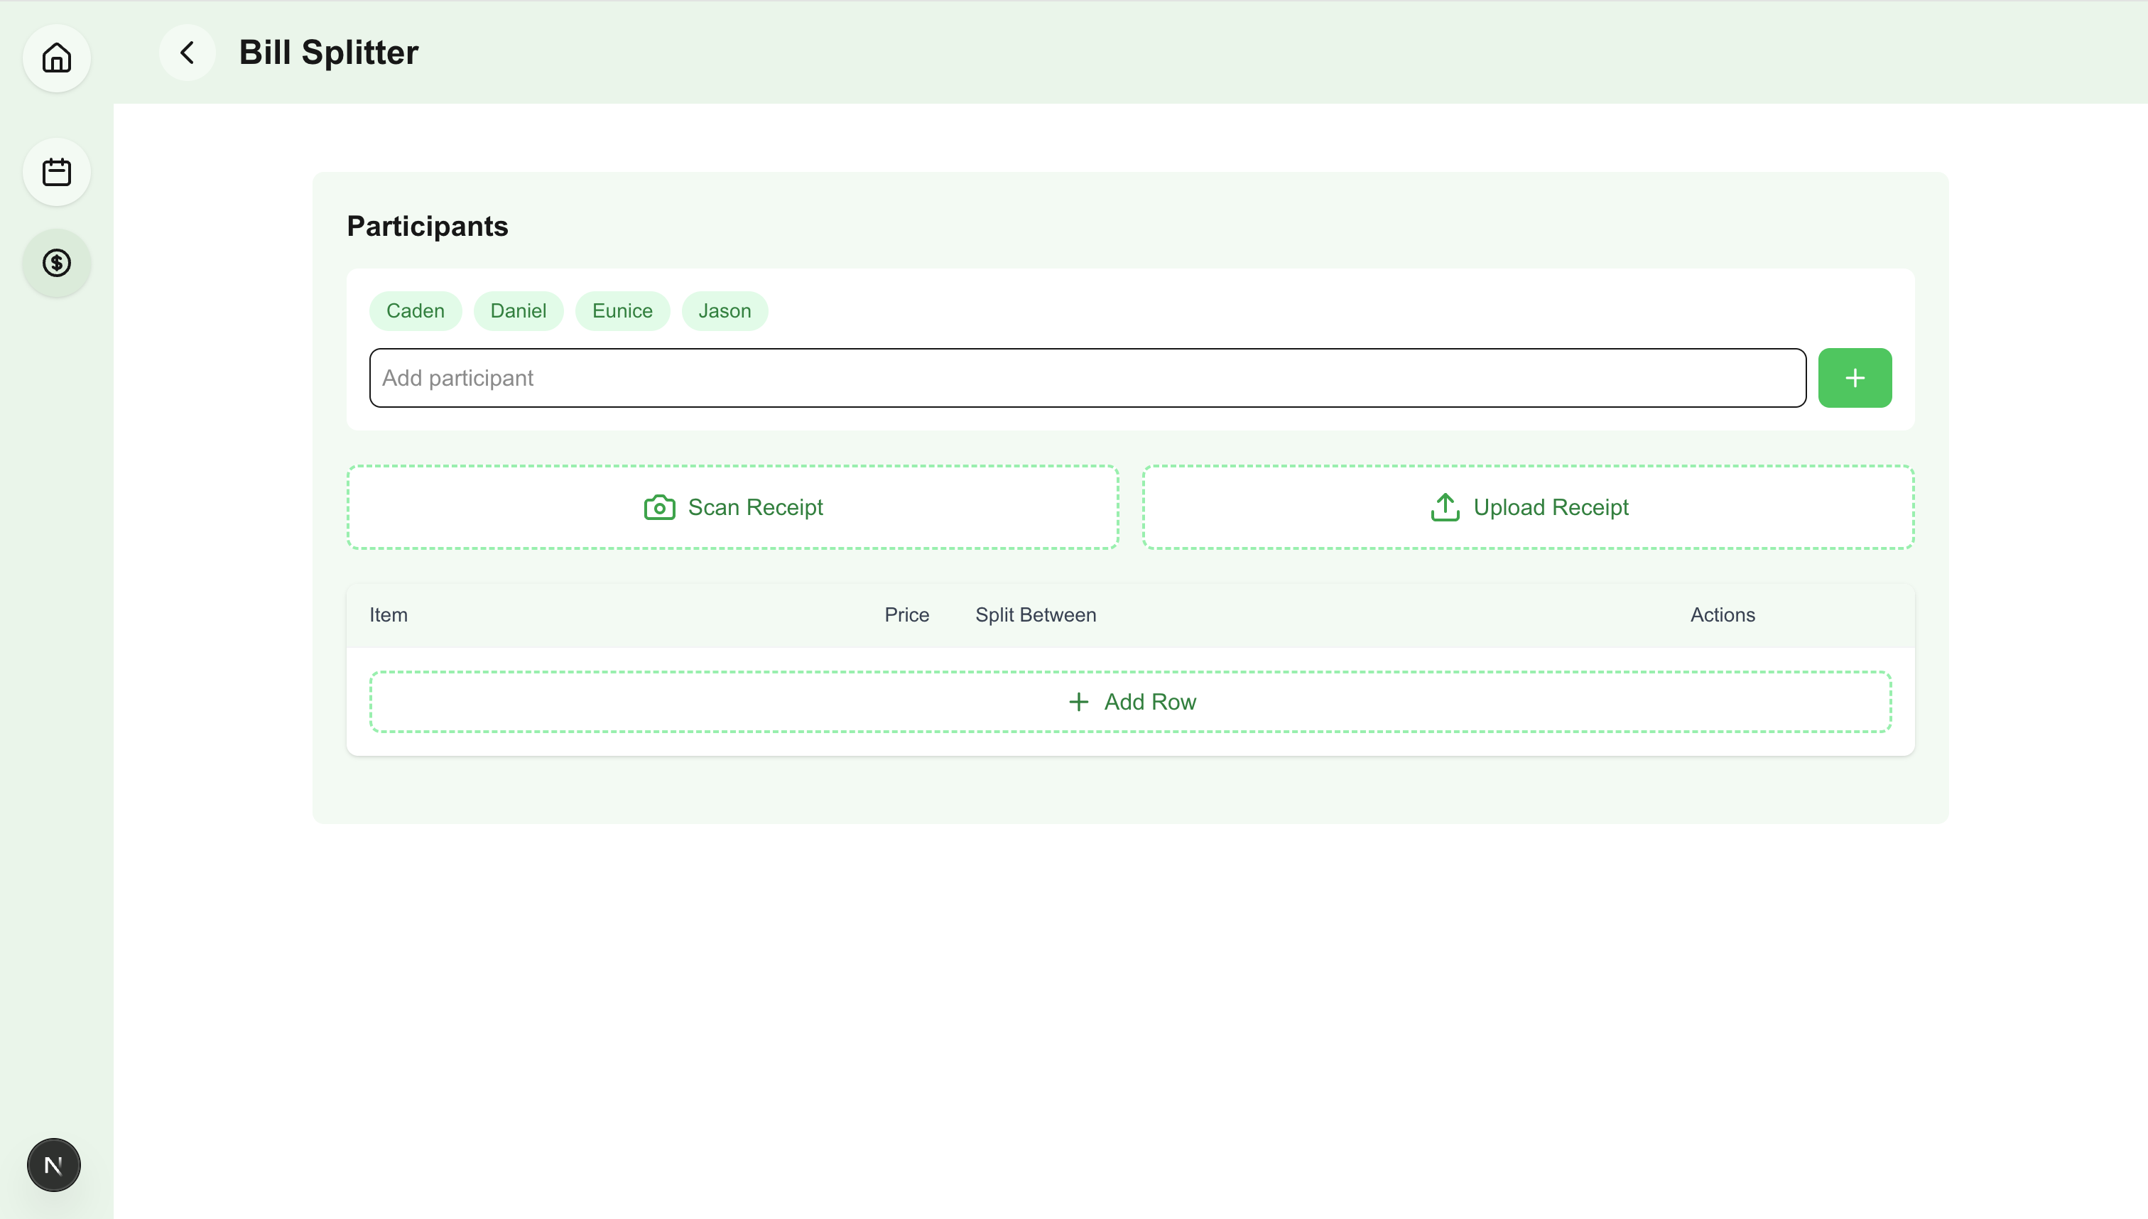
Task: Click the Split Between column header
Action: tap(1035, 614)
